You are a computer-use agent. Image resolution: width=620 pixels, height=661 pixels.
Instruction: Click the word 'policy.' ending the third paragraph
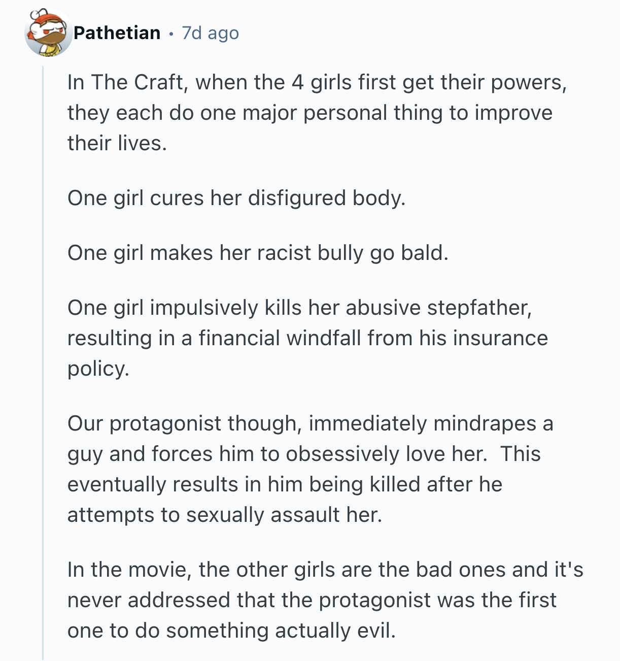(98, 369)
